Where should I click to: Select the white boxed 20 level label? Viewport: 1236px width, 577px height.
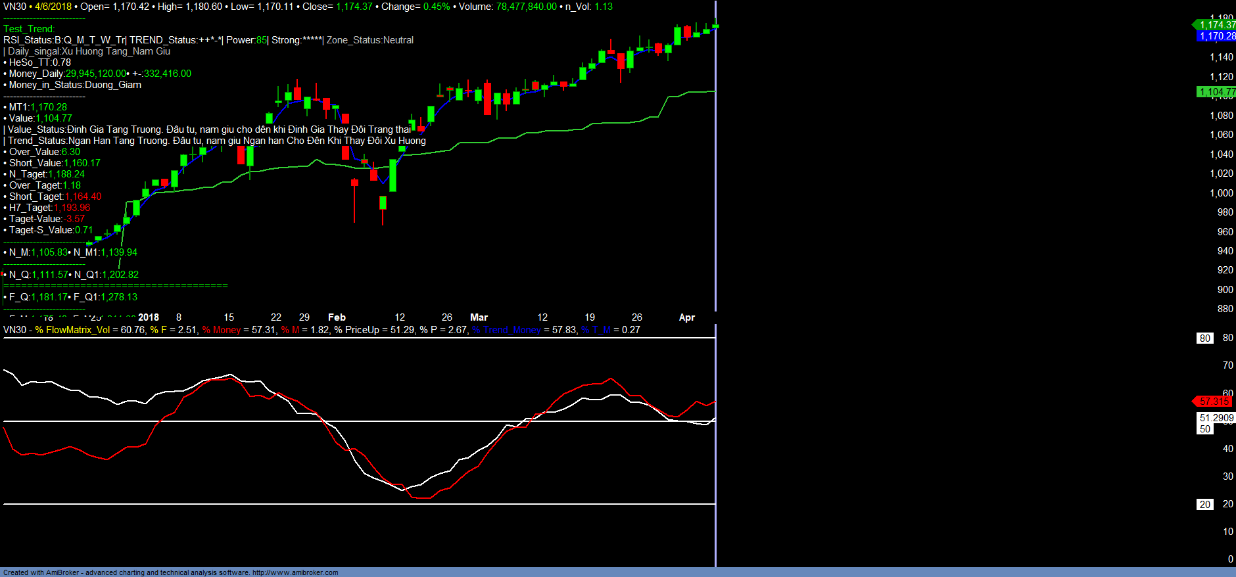click(x=1204, y=504)
